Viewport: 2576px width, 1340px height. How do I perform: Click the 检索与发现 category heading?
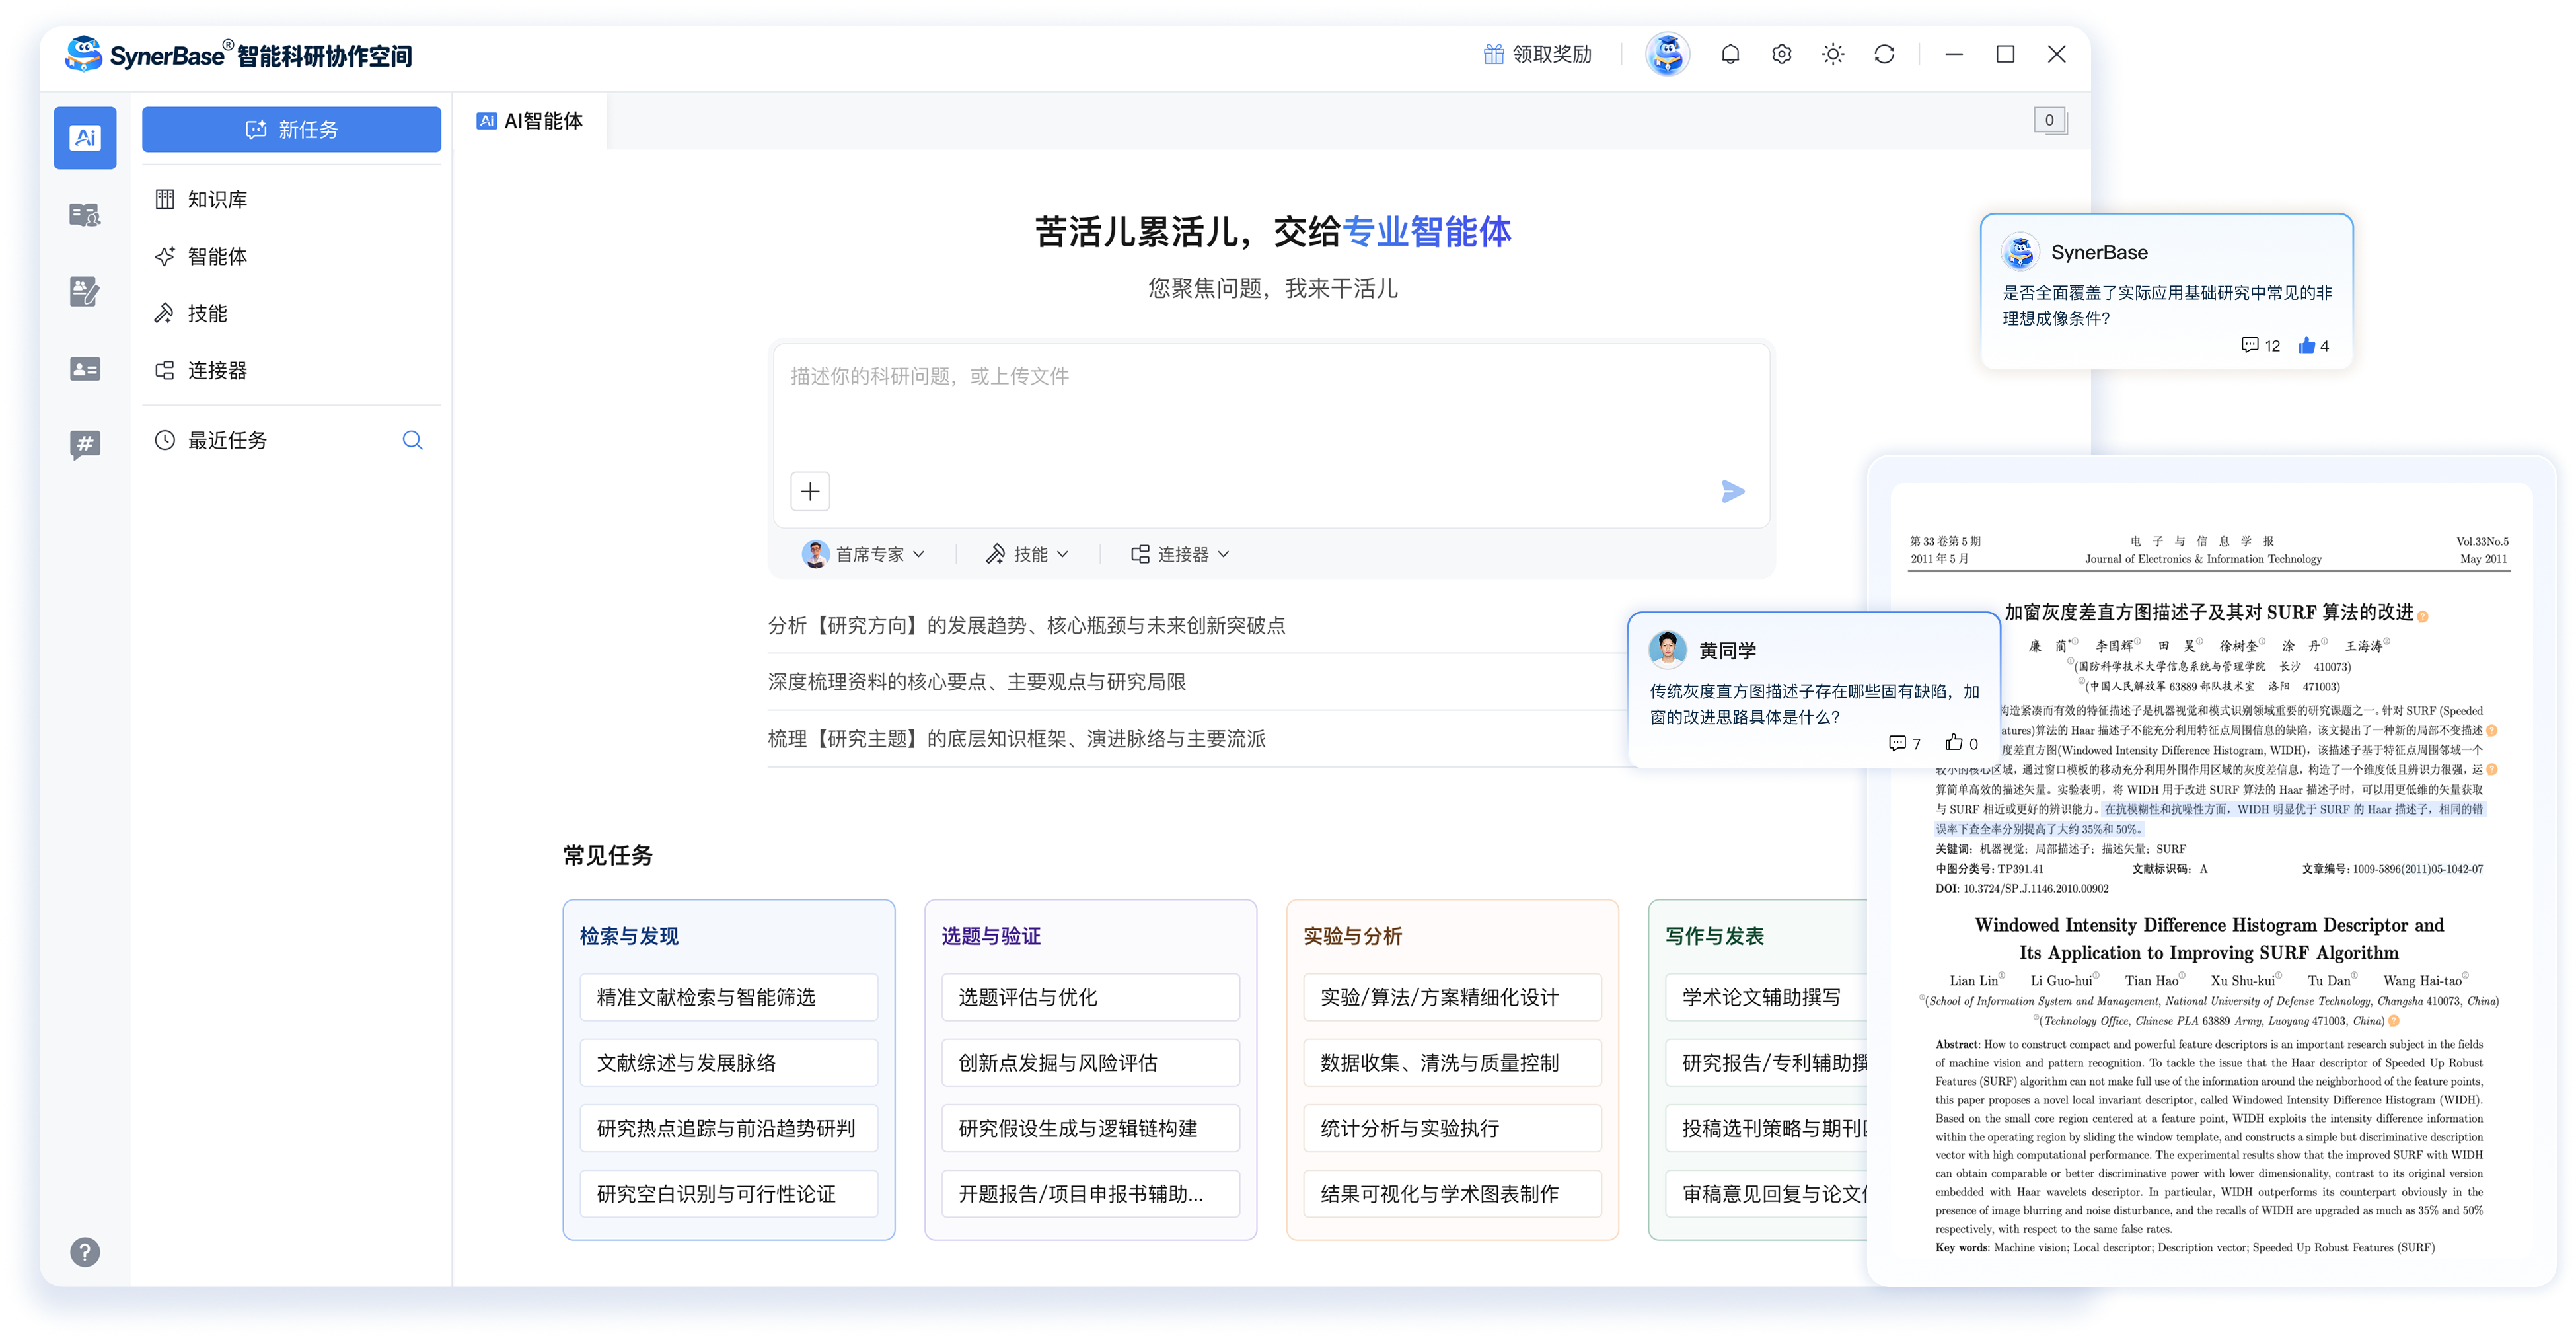(x=629, y=936)
